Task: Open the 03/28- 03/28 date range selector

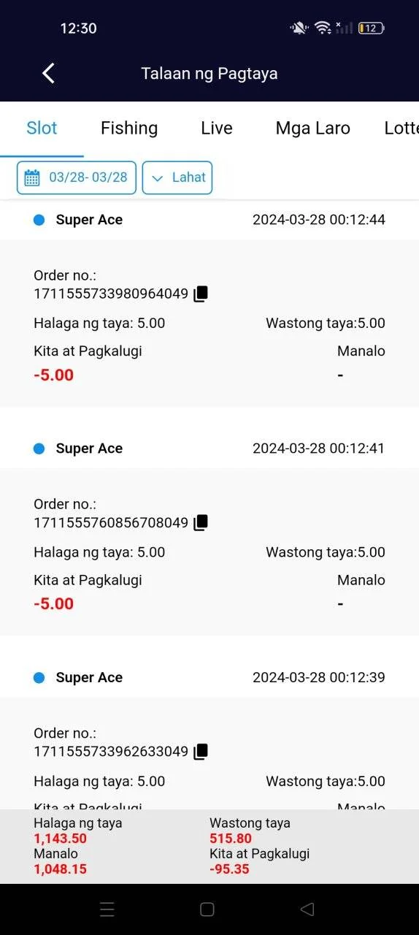Action: (x=77, y=178)
